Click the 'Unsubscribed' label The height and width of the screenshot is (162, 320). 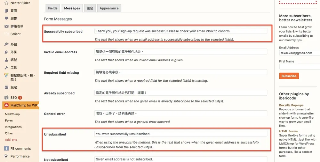pos(55,134)
